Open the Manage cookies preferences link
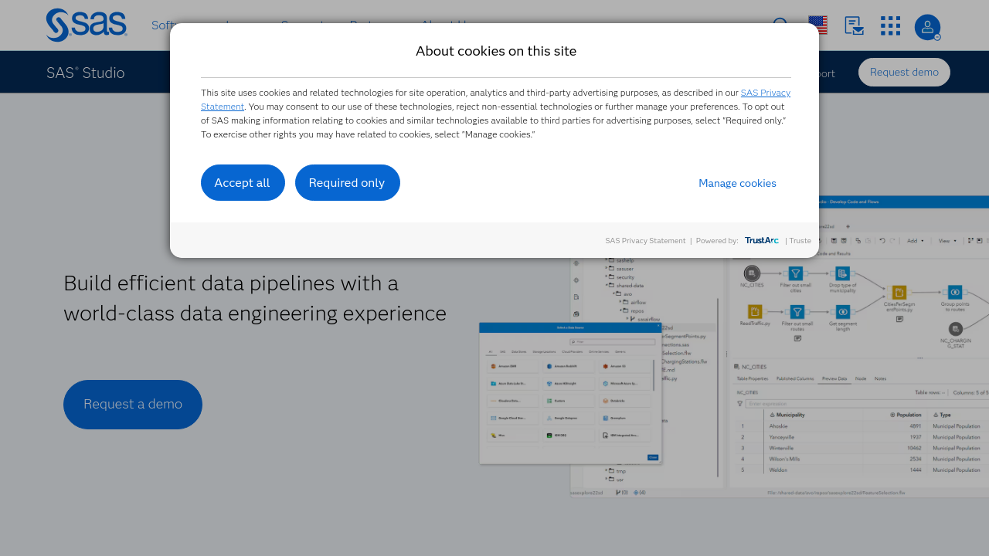Viewport: 989px width, 556px height. coord(737,183)
